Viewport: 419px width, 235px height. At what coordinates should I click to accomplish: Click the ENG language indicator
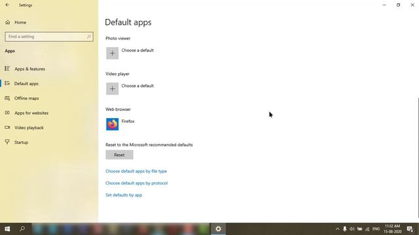[376, 229]
